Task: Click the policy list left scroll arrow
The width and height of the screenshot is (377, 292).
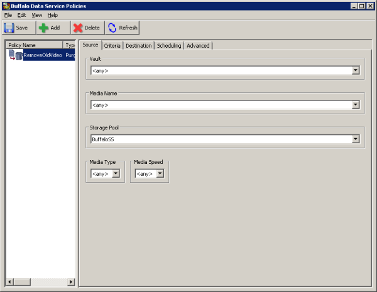Action: 10,282
